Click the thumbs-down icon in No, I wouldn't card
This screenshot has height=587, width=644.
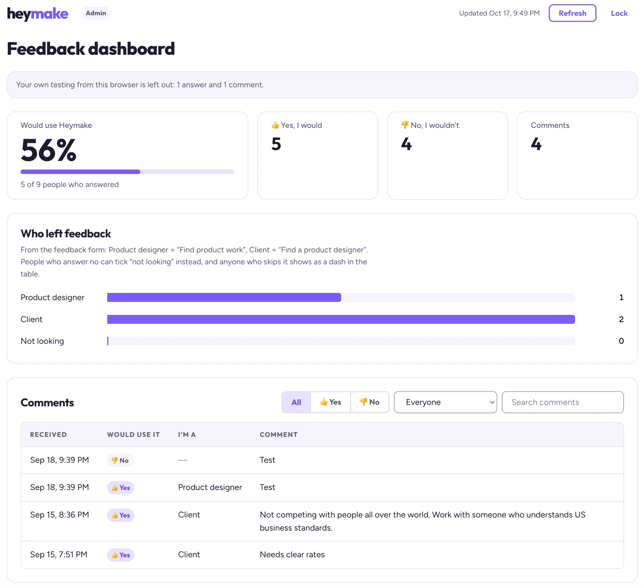click(x=405, y=125)
